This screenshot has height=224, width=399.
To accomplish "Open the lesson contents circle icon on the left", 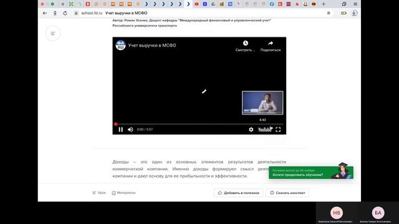I will click(x=52, y=33).
